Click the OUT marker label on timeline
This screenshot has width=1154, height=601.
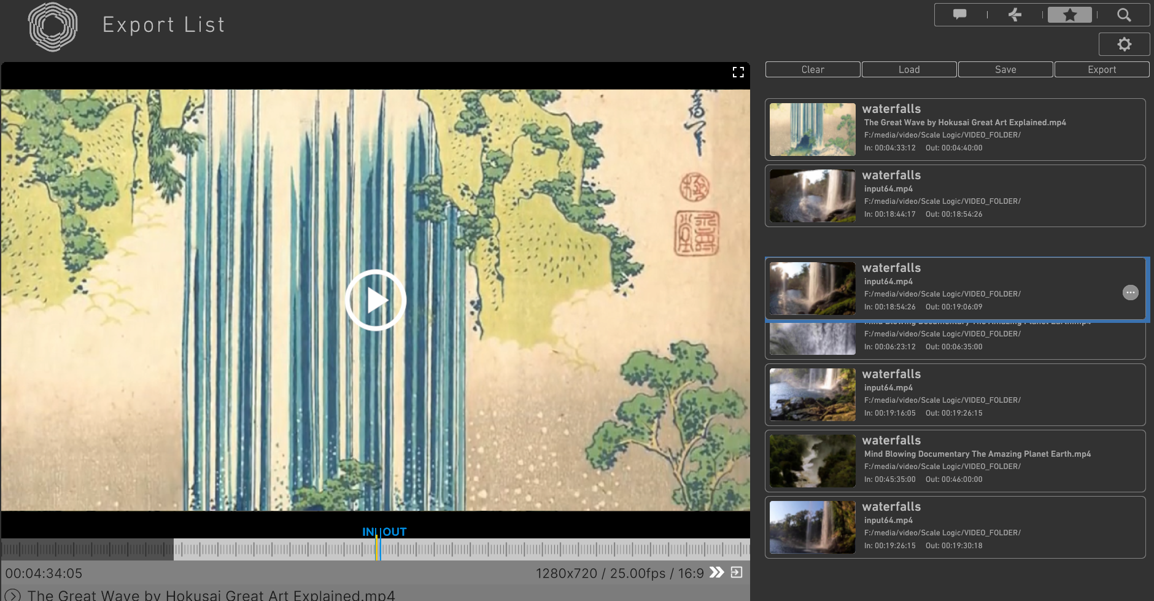pyautogui.click(x=394, y=532)
